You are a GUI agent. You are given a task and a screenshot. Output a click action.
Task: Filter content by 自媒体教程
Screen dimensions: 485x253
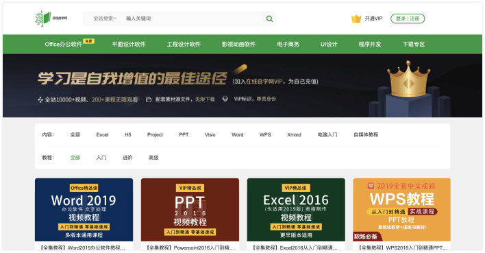pyautogui.click(x=366, y=134)
